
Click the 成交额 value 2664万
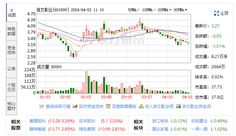click(218, 67)
